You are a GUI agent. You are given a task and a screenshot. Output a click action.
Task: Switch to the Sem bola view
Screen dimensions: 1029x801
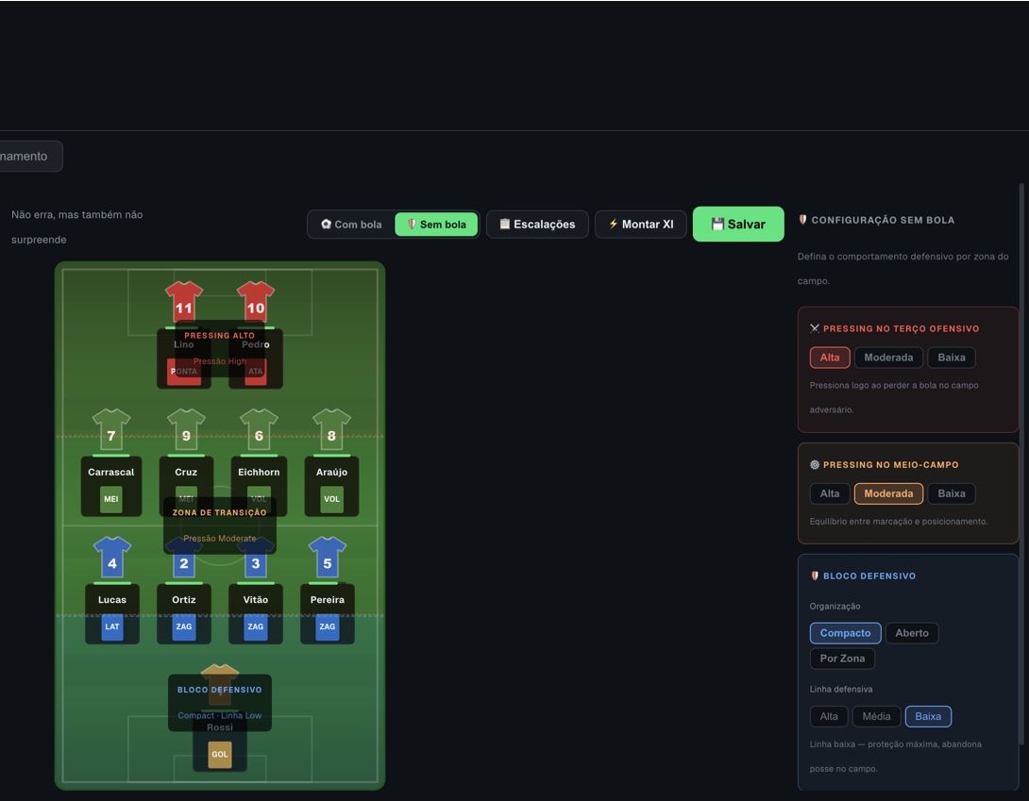click(x=436, y=225)
